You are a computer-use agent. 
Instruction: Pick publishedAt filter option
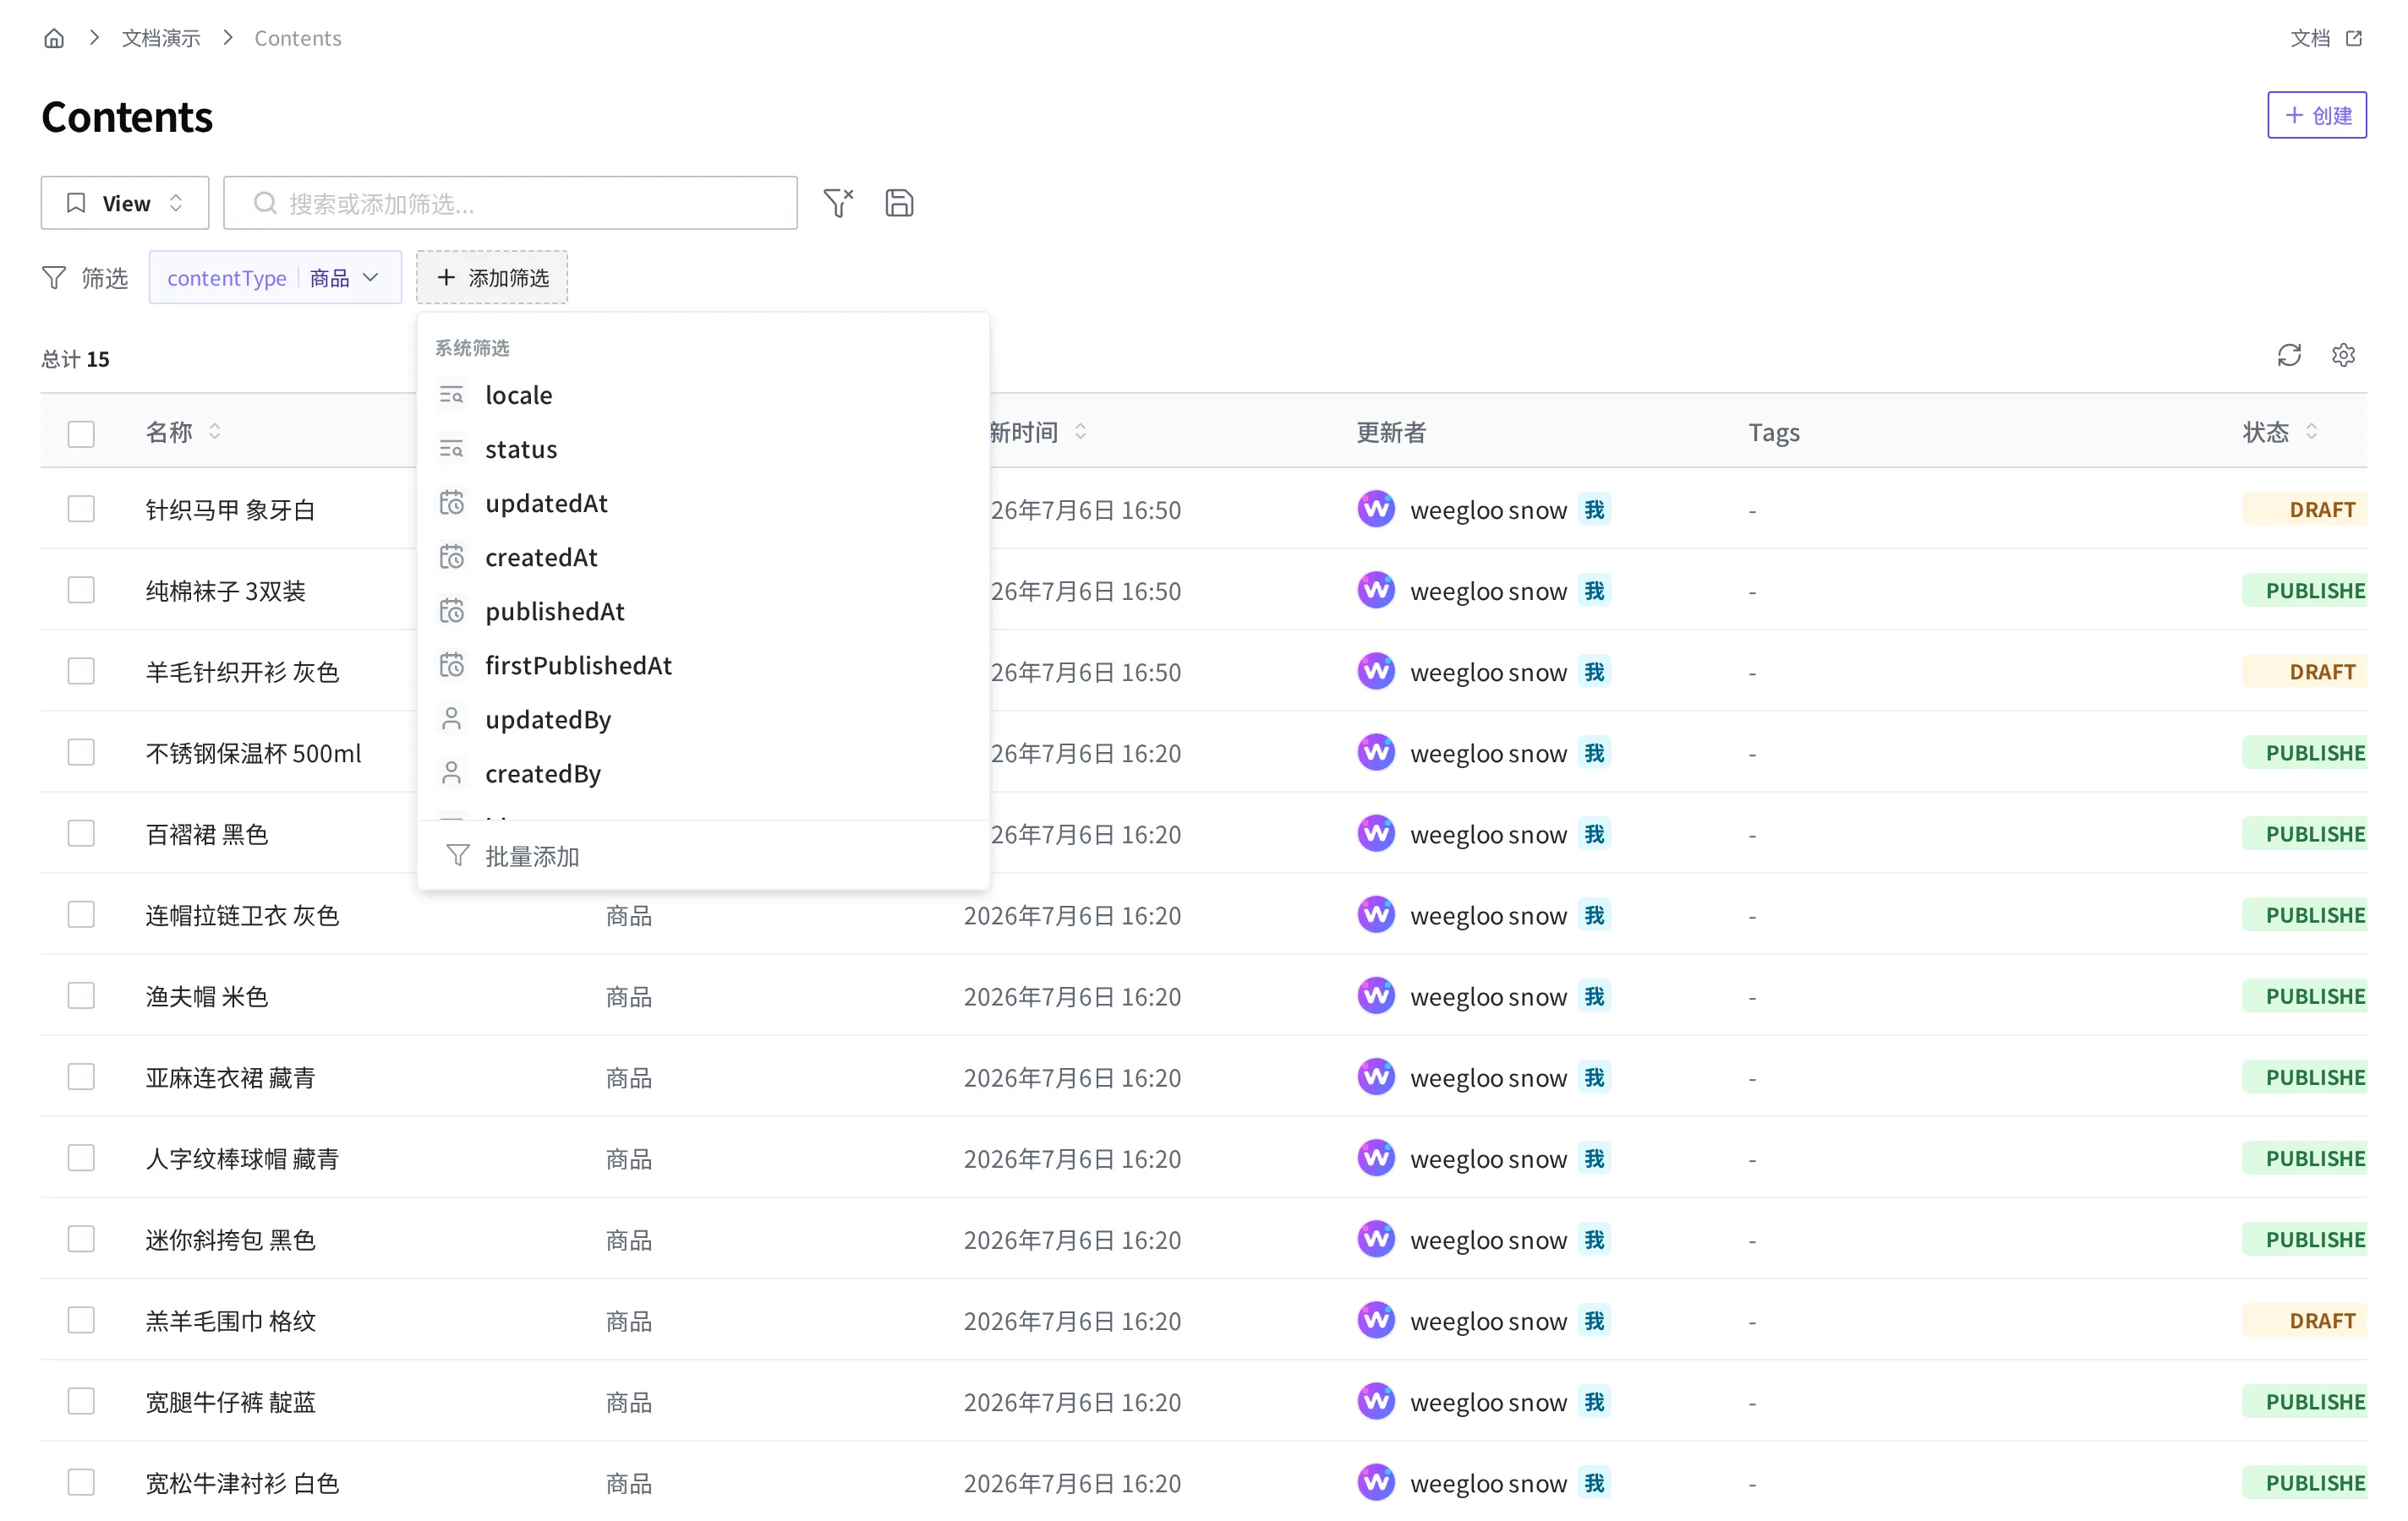703,611
